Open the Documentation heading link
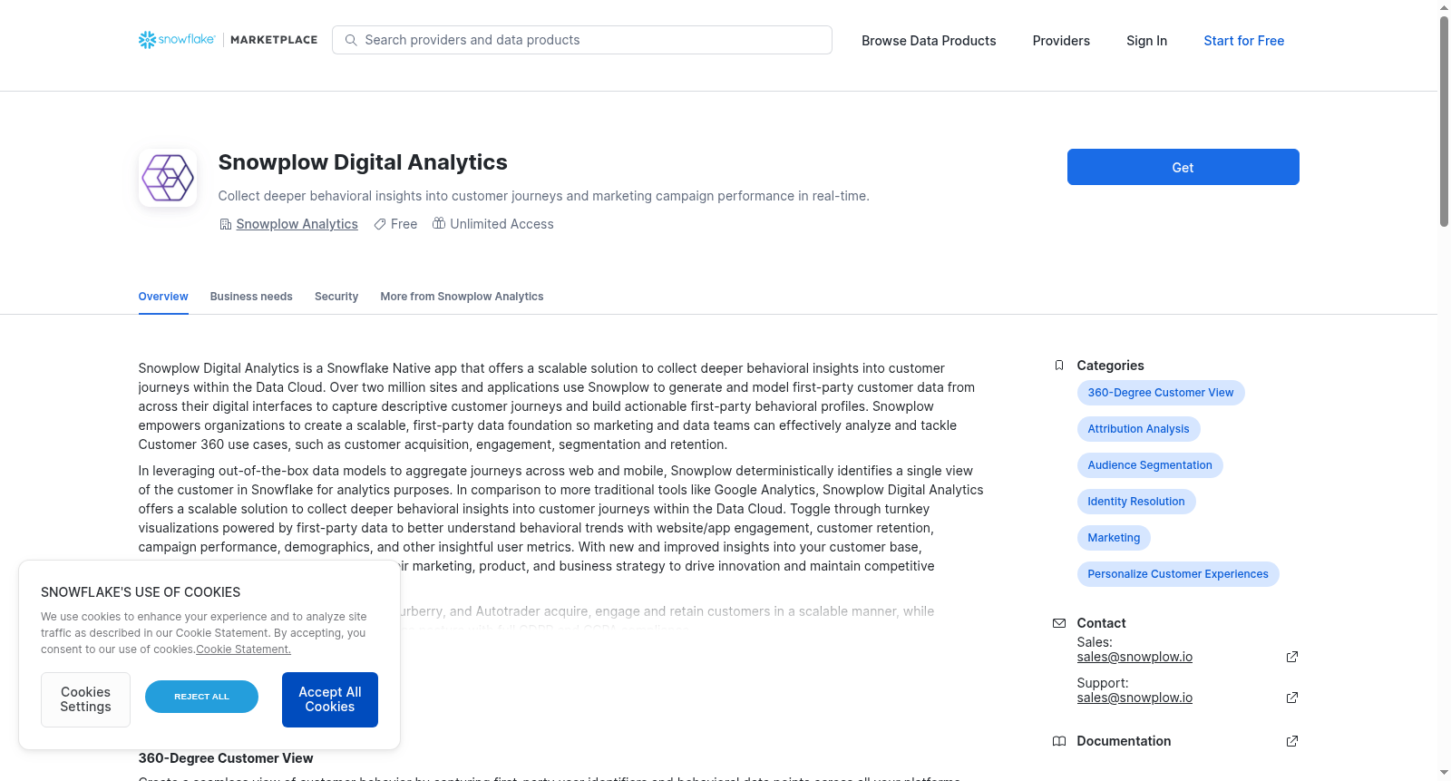 [1124, 741]
